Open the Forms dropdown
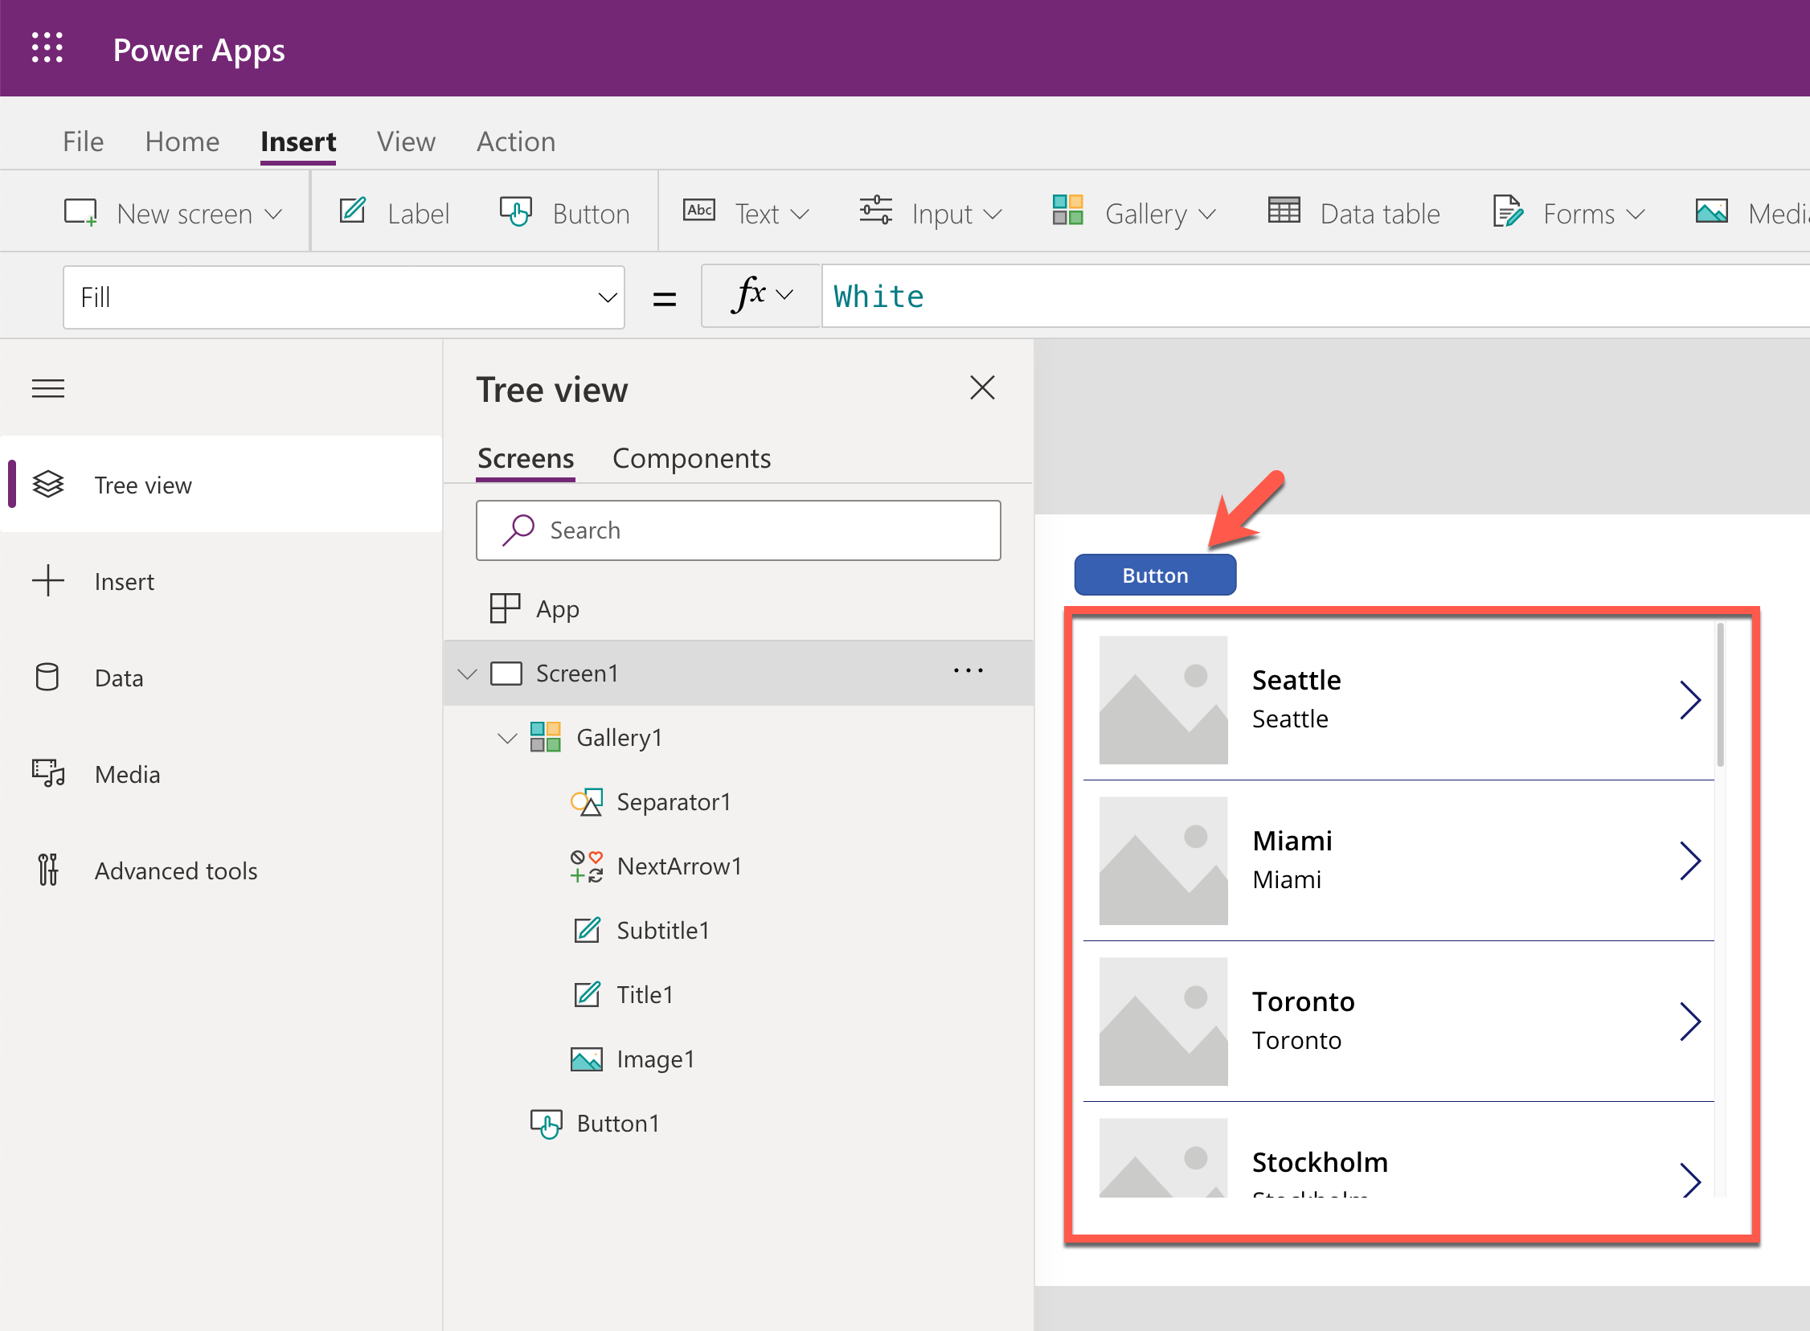 tap(1568, 213)
